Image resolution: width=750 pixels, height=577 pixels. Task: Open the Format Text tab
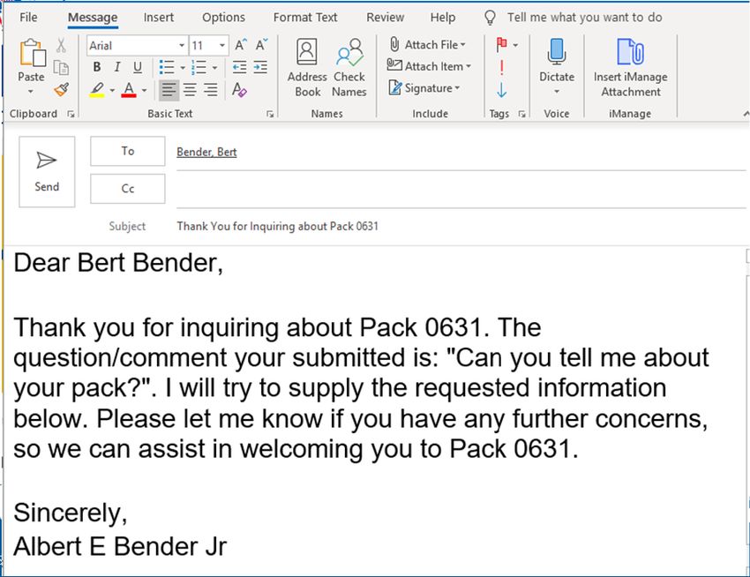[x=305, y=18]
